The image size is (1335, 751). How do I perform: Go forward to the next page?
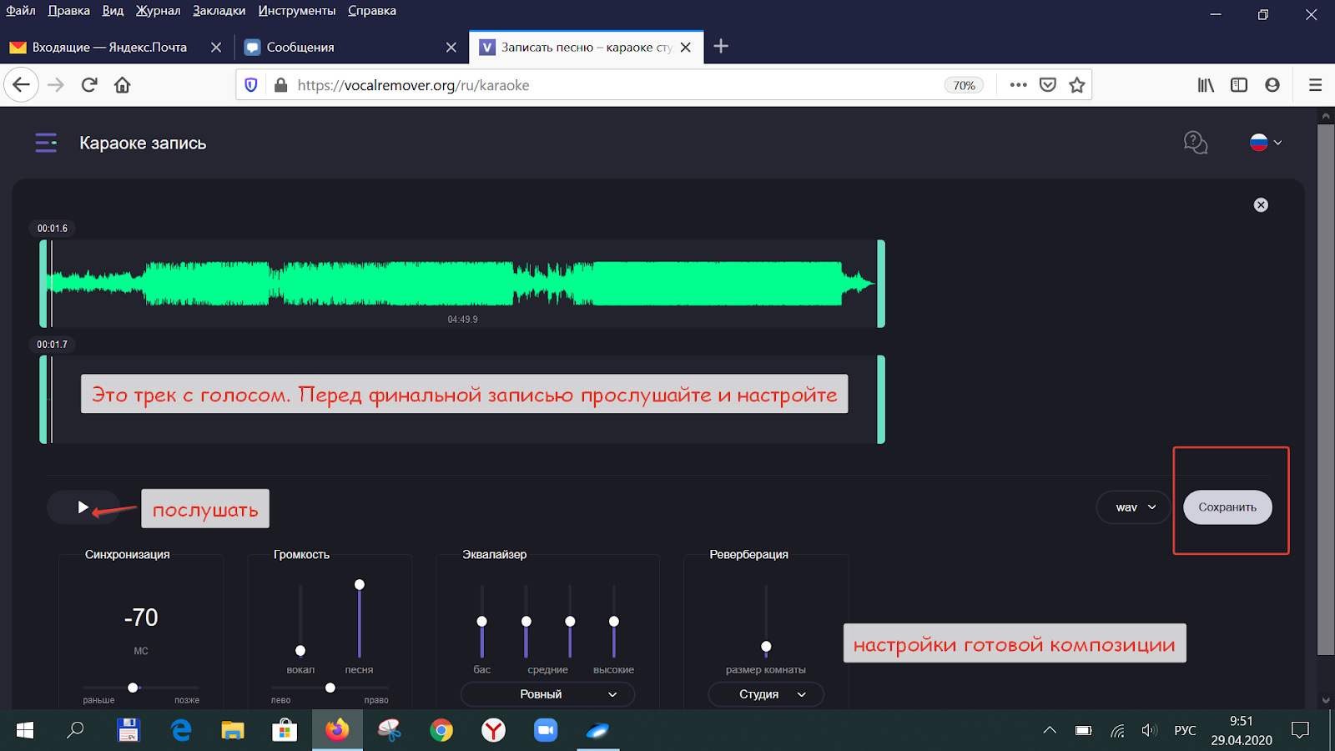[x=56, y=85]
